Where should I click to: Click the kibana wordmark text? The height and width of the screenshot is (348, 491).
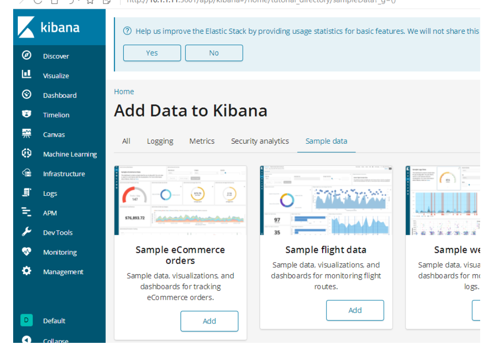pyautogui.click(x=60, y=28)
